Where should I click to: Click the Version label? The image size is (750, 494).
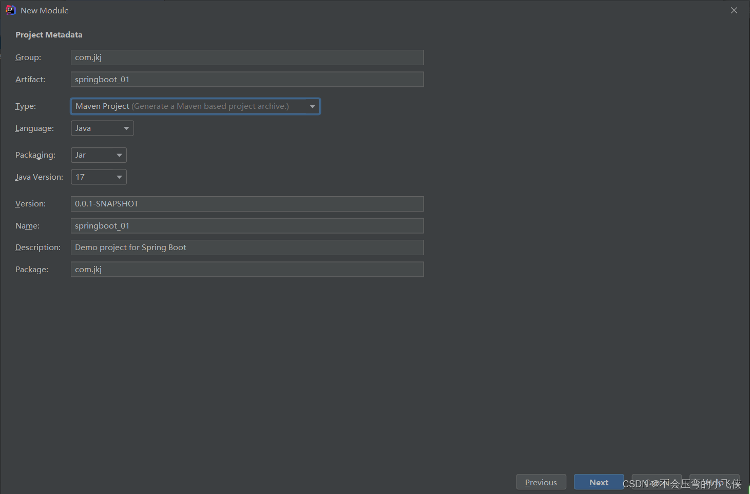coord(31,204)
